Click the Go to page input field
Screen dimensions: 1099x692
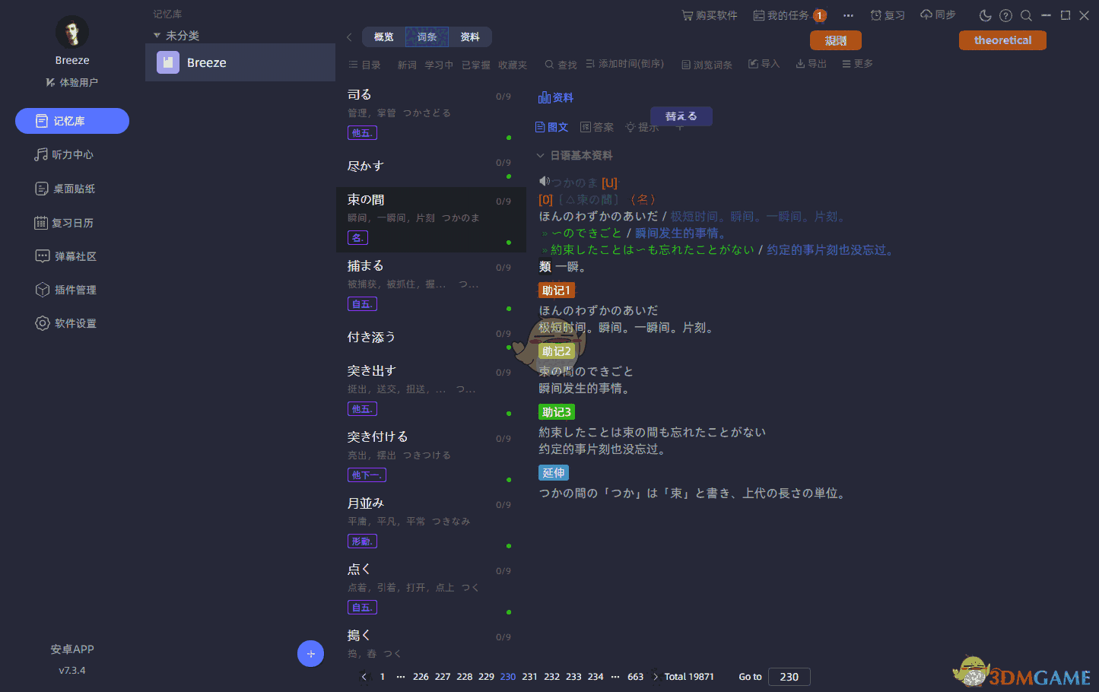tap(789, 676)
